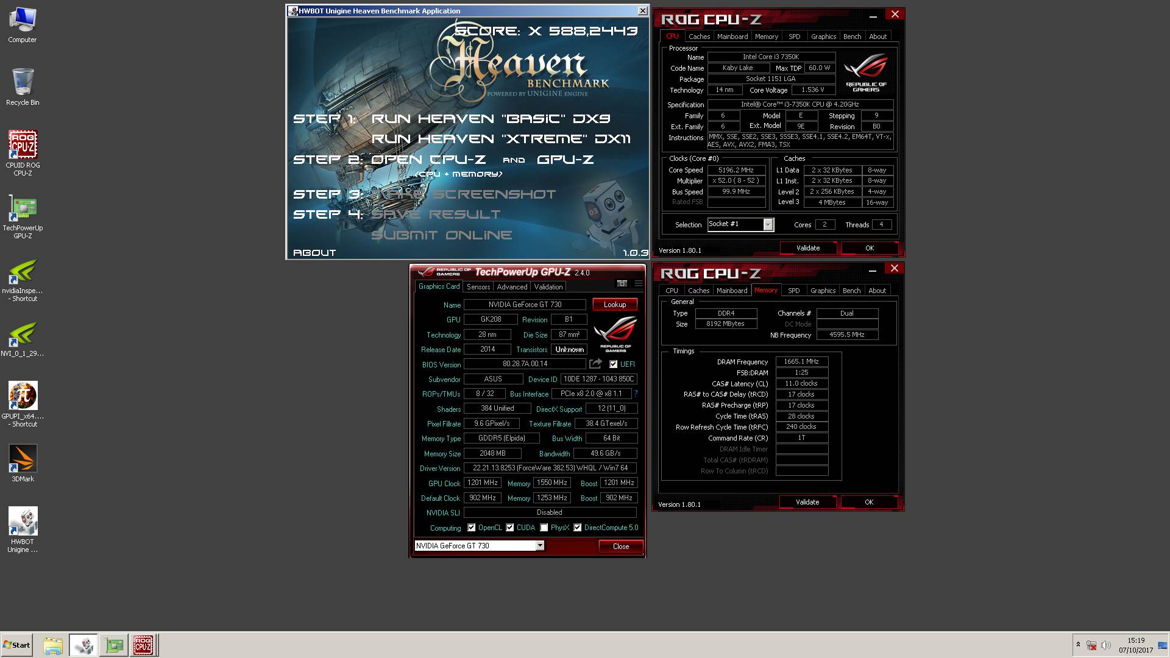Click Run Heaven "Xtreme" DX11 step
Screen dimensions: 1170x658
(x=501, y=139)
